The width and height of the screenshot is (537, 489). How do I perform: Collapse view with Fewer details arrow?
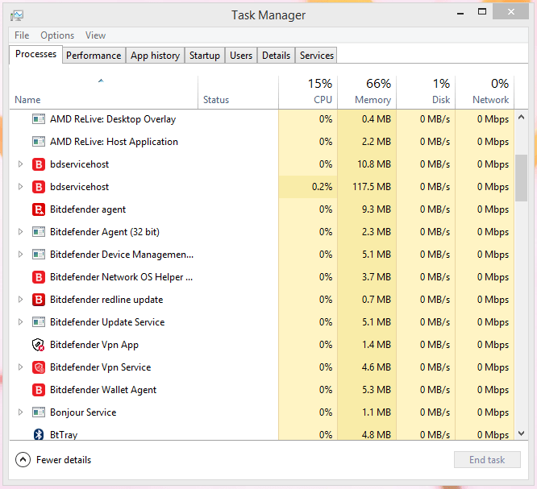23,460
